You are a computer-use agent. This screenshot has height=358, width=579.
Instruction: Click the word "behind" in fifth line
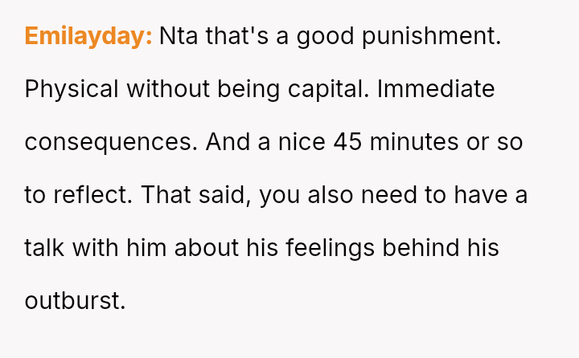(422, 248)
